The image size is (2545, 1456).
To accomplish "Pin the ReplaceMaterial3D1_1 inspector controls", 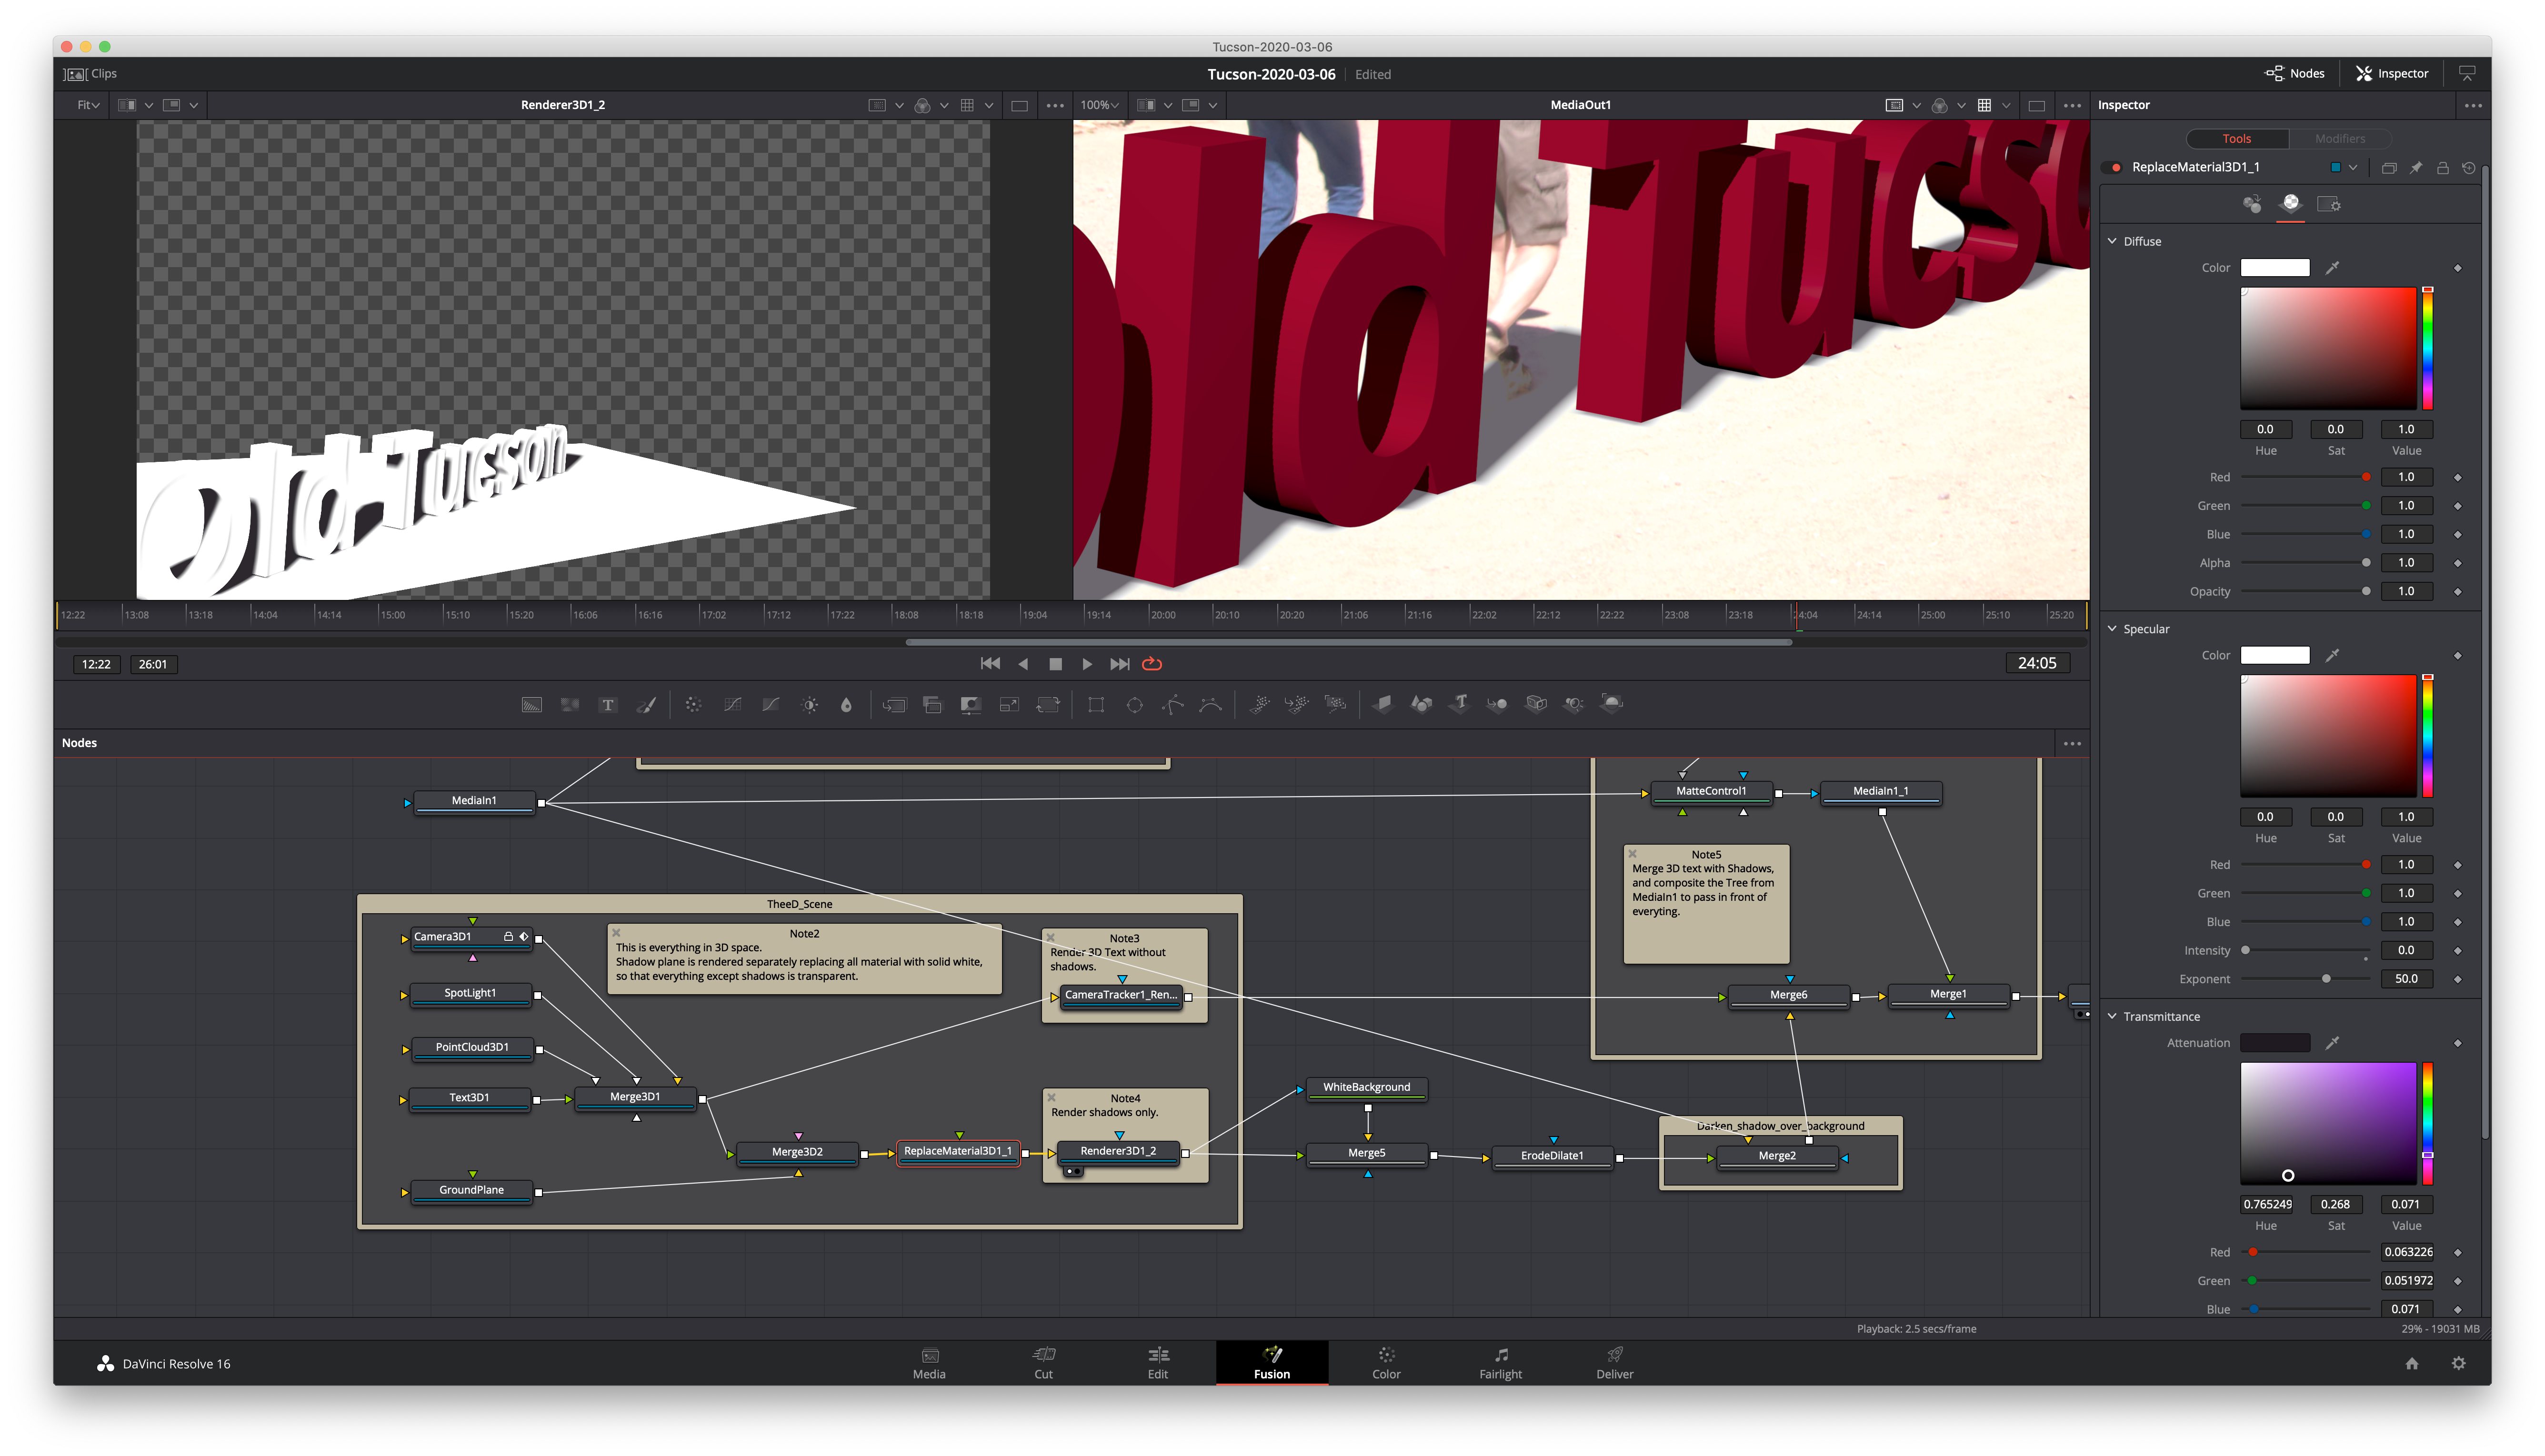I will point(2415,168).
